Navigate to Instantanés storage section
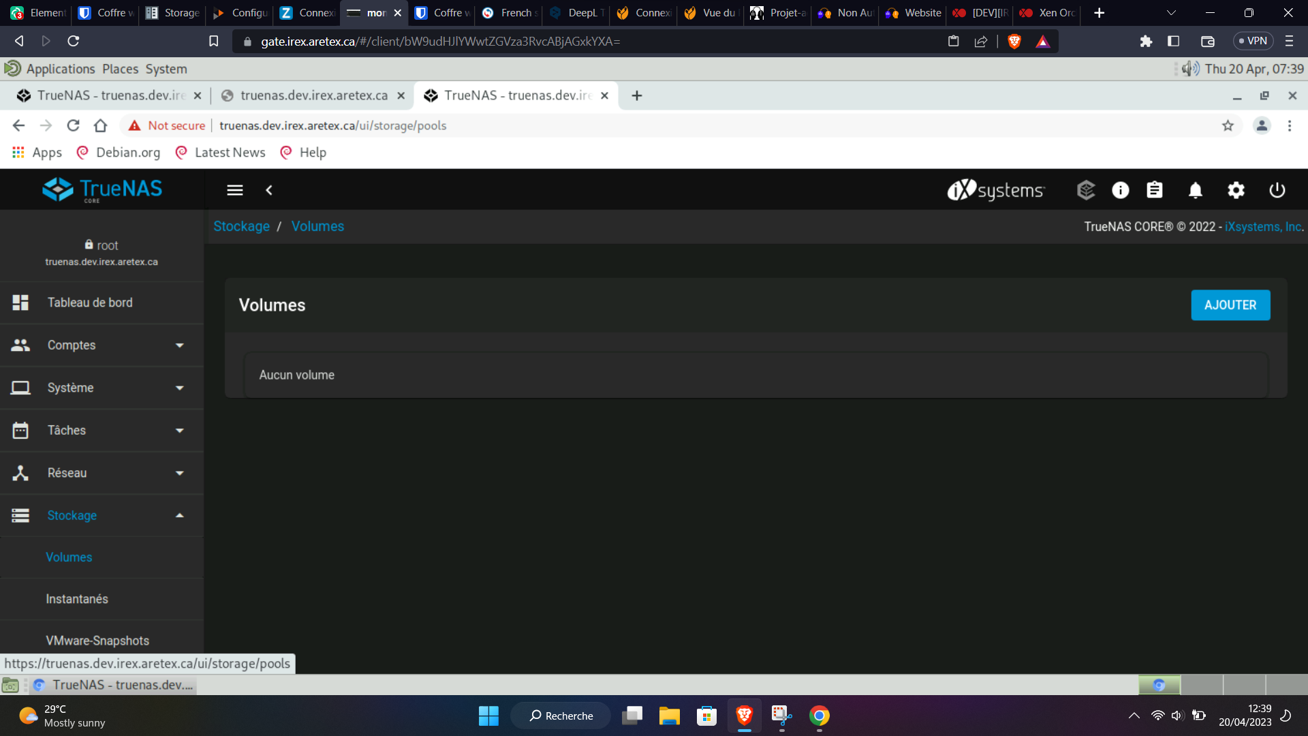The width and height of the screenshot is (1308, 736). pos(77,598)
